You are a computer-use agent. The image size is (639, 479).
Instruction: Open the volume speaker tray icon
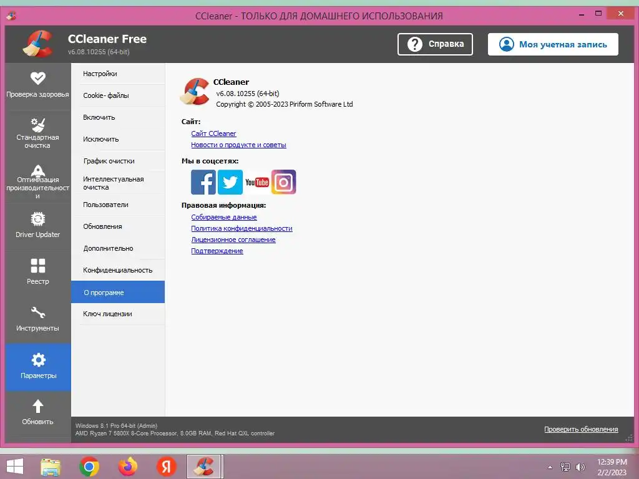[580, 467]
